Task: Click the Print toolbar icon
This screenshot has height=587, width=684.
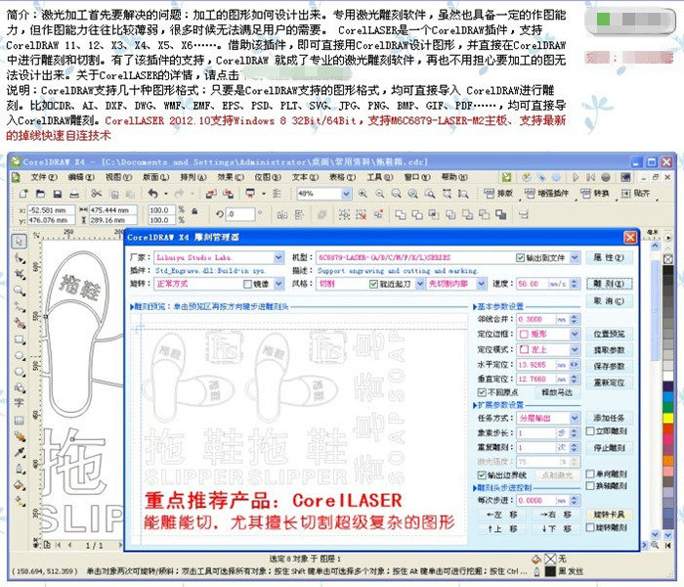Action: point(74,194)
